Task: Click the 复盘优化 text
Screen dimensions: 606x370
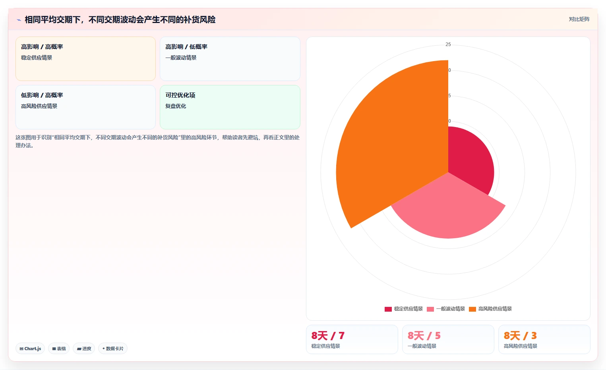Action: pos(176,106)
